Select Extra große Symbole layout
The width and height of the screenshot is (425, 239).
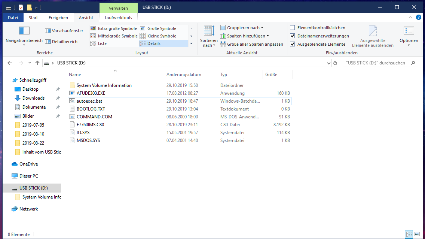[x=114, y=28]
